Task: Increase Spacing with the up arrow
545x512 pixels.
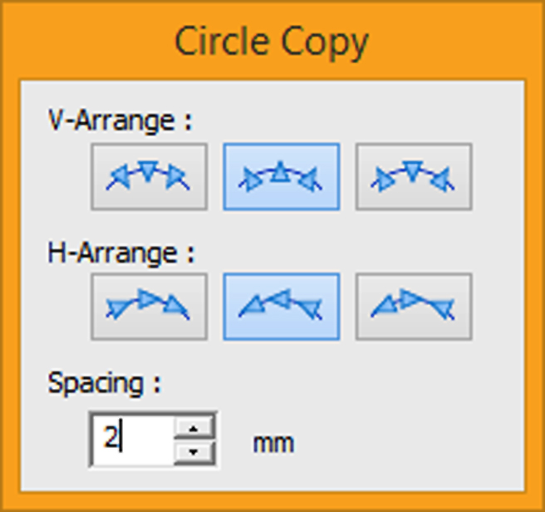Action: point(194,428)
